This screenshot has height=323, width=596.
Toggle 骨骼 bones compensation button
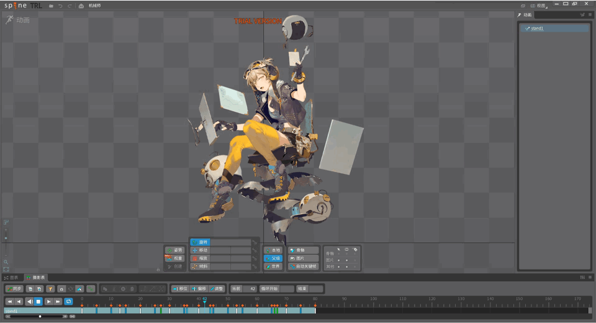[x=304, y=250]
